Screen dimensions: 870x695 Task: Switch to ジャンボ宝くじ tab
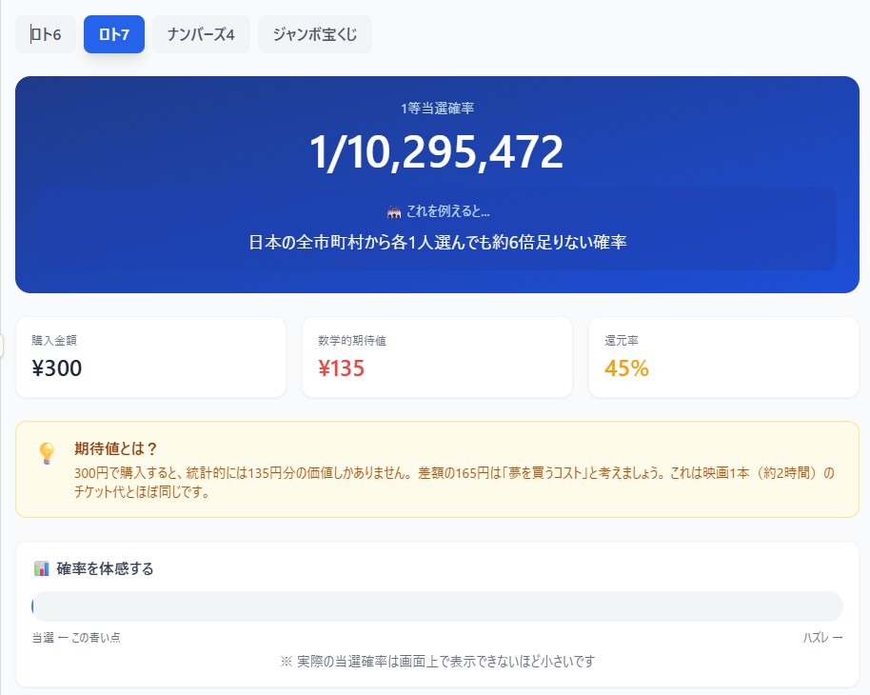point(315,34)
